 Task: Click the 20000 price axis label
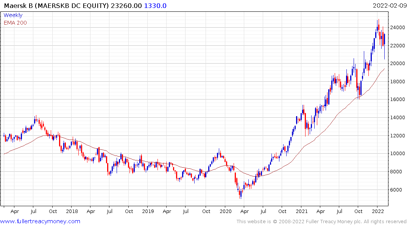398,64
